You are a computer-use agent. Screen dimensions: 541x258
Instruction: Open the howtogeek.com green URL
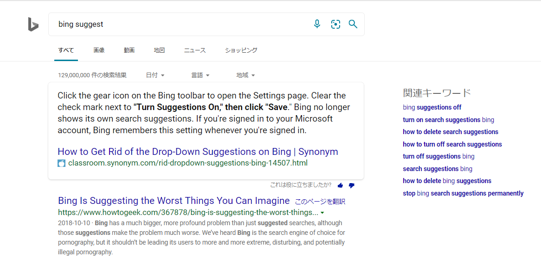tap(188, 212)
